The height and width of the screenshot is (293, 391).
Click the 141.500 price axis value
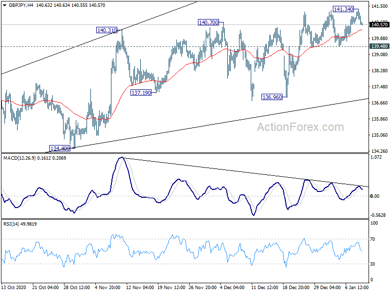tap(380, 6)
